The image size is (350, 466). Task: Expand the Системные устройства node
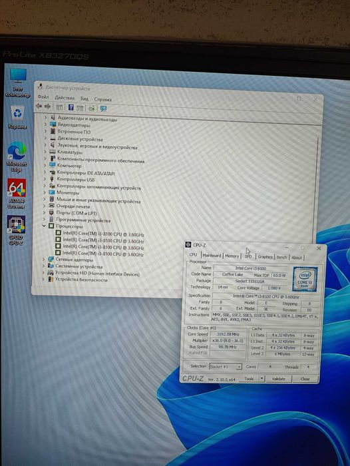pos(44,266)
